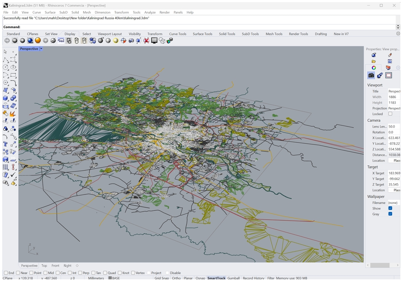
Task: Open the Surface menu
Action: (x=50, y=12)
